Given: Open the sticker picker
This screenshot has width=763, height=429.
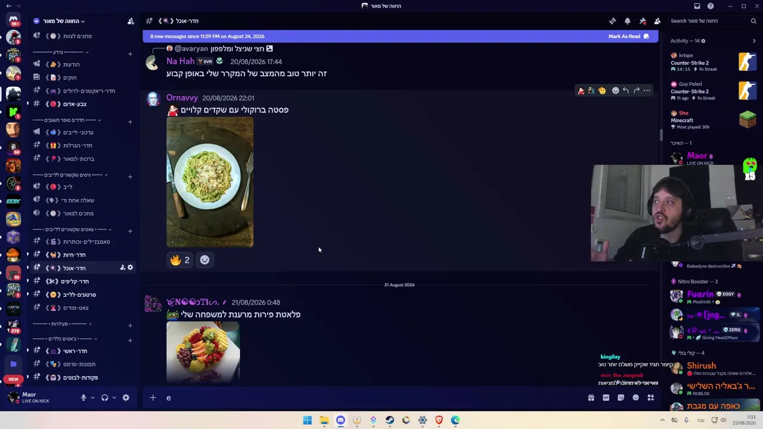Looking at the screenshot, I should (x=621, y=398).
